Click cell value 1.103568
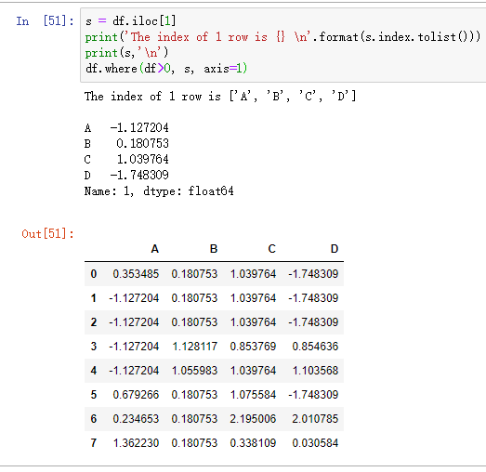Image resolution: width=486 pixels, height=472 pixels. [316, 371]
